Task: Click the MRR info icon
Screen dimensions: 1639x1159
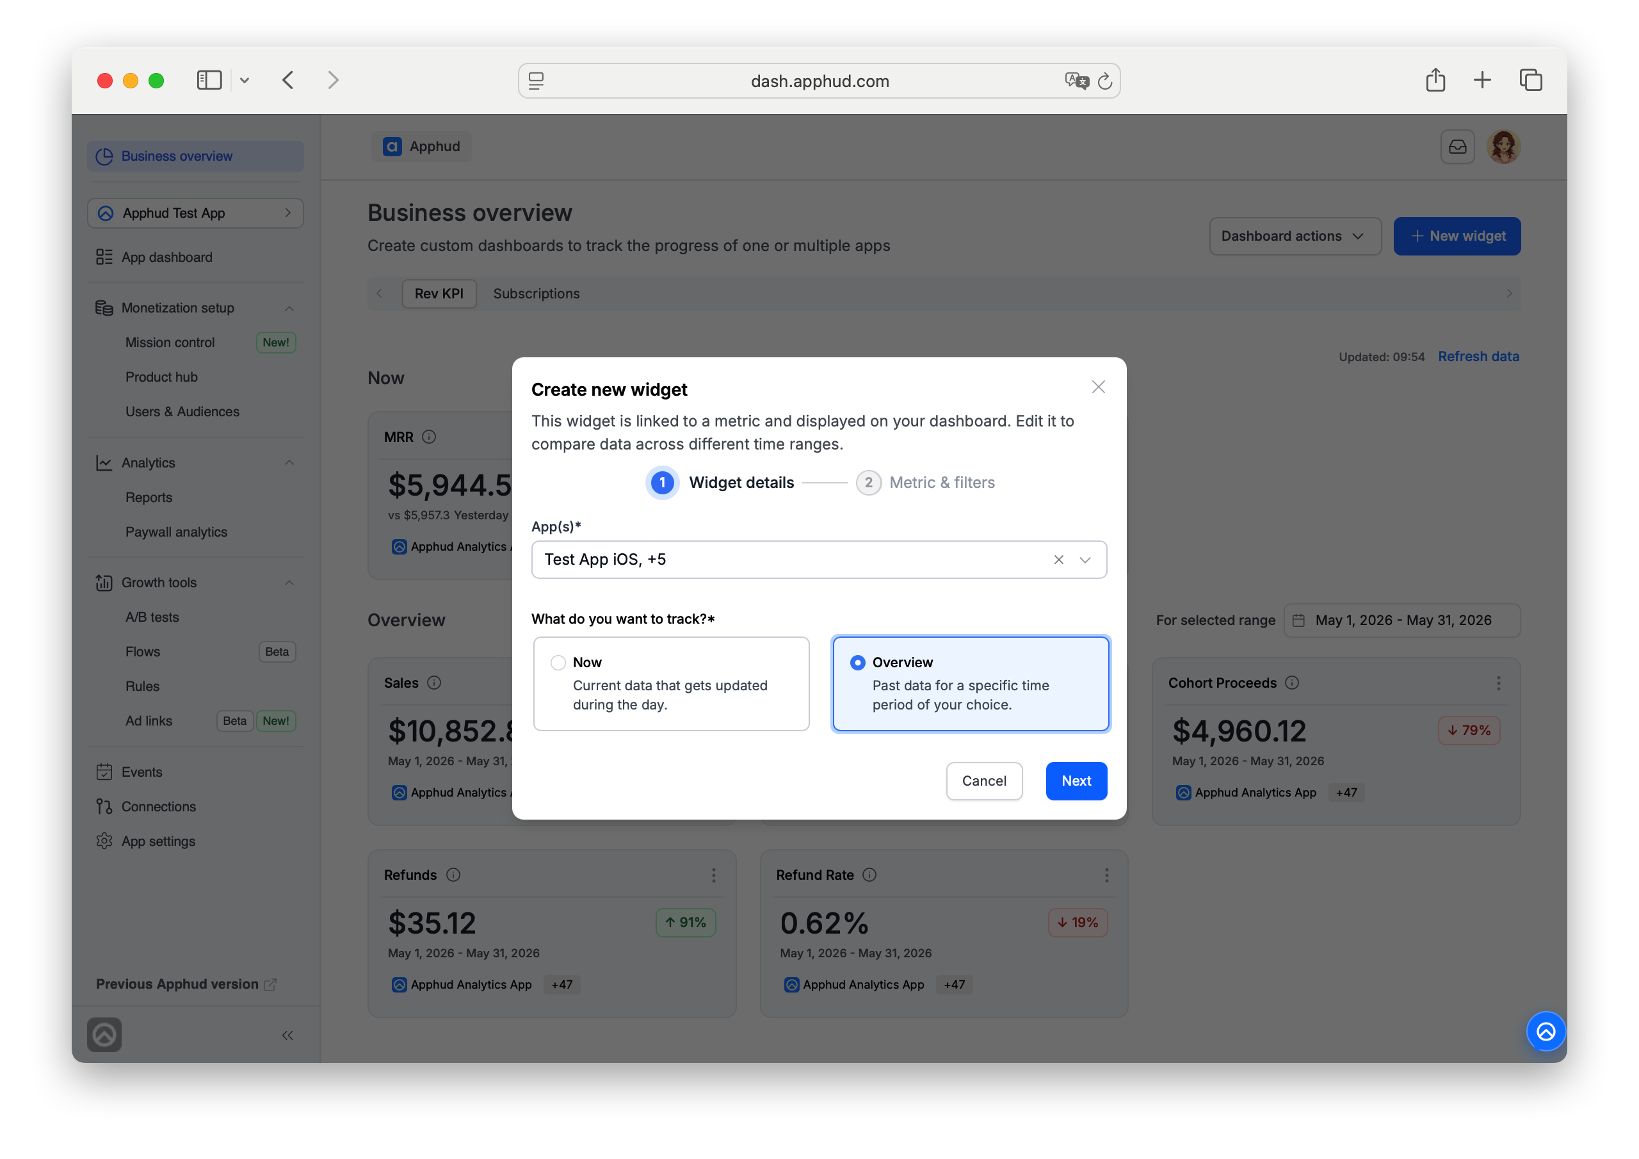Action: (428, 437)
